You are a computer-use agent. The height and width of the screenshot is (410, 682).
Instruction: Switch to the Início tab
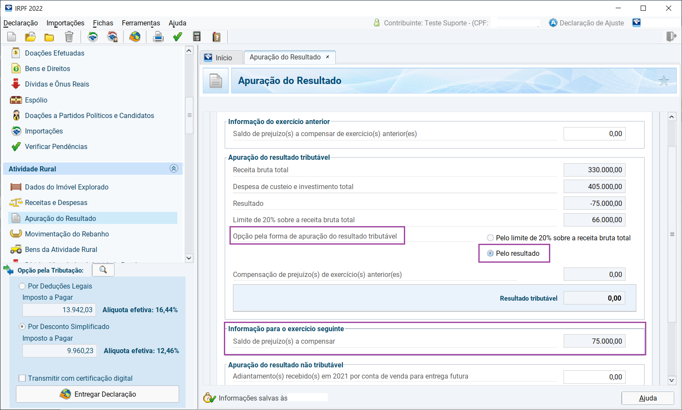(x=221, y=58)
